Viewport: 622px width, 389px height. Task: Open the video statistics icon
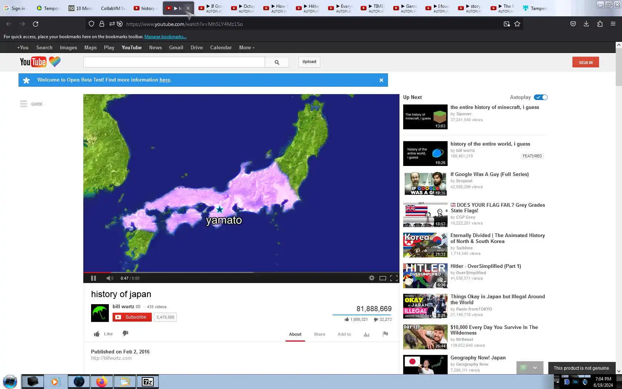click(x=367, y=334)
